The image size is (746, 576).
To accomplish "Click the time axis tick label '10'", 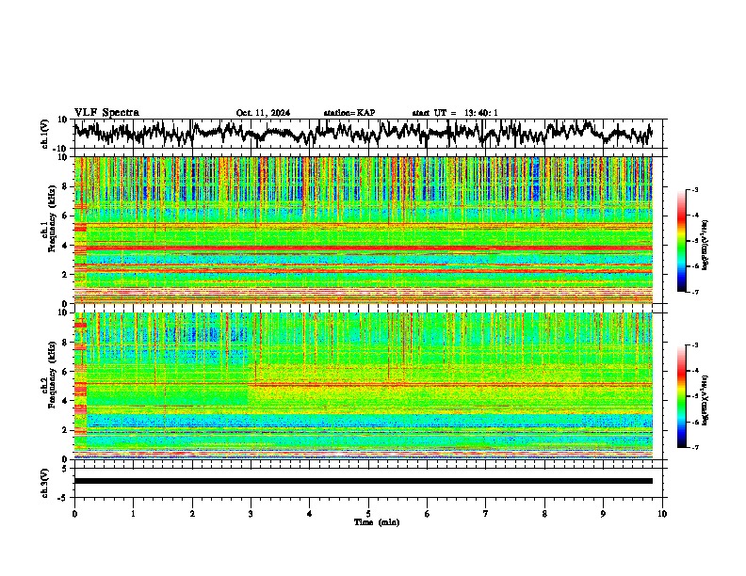I will pos(662,514).
